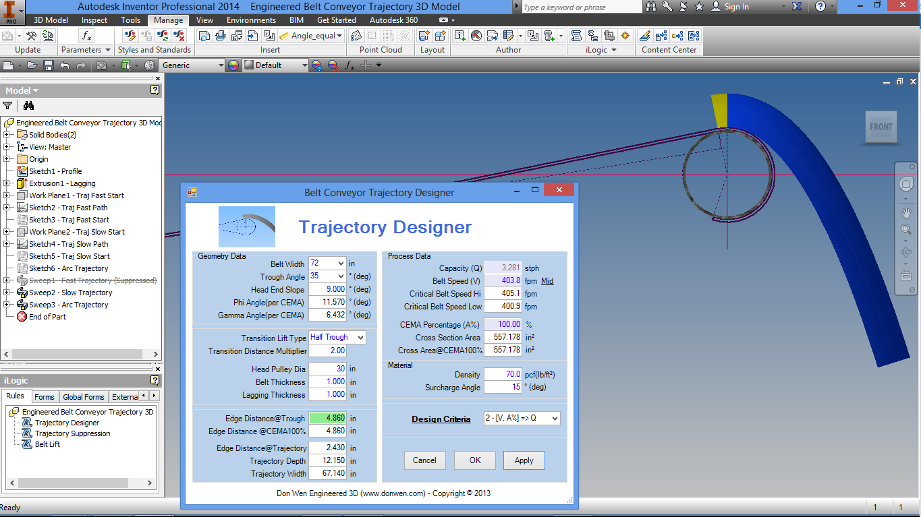
Task: Switch to the Forms tab in iLogic panel
Action: point(45,397)
